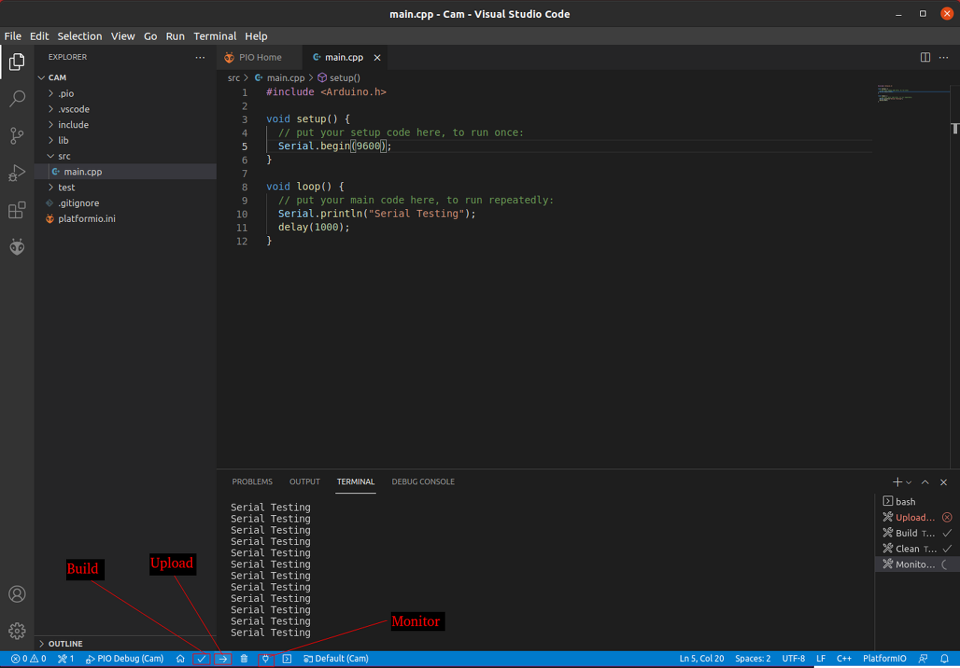Expand the test folder

click(125, 187)
